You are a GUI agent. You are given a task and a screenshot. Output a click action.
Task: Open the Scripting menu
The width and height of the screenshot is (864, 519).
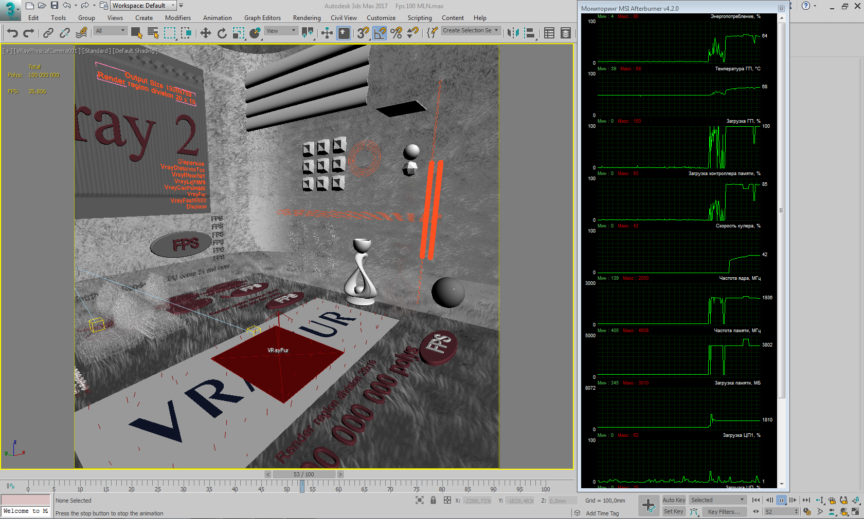pyautogui.click(x=420, y=18)
